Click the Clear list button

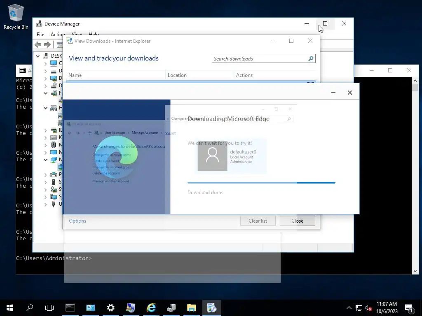pyautogui.click(x=258, y=221)
